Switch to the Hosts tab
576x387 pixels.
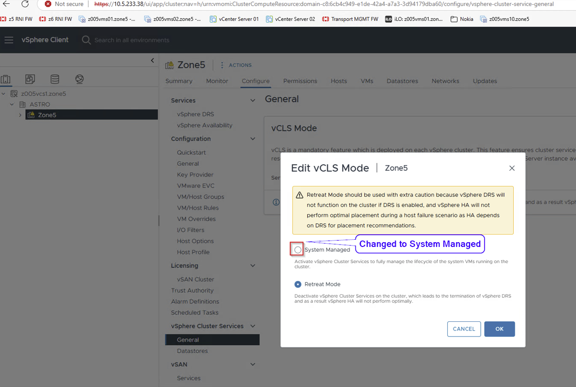point(339,81)
